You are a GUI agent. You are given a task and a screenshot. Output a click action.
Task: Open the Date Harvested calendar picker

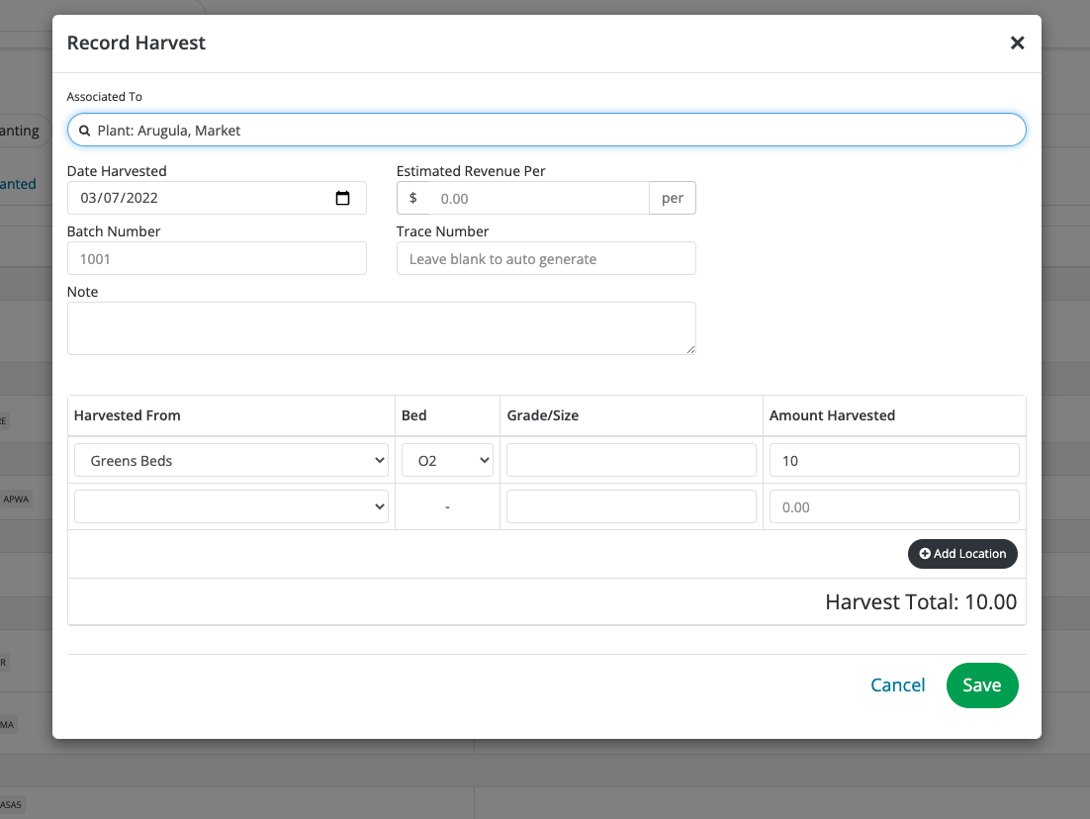[x=342, y=198]
